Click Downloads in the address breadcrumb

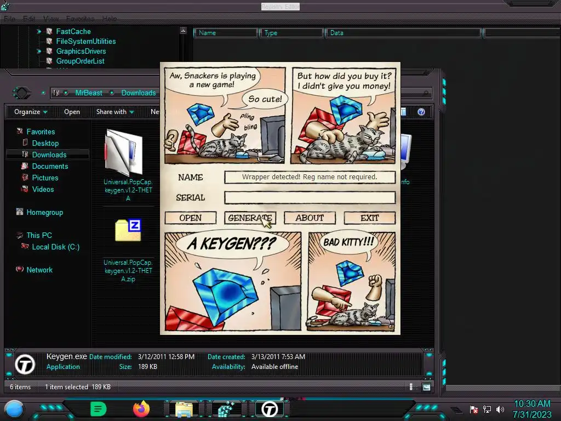(139, 93)
